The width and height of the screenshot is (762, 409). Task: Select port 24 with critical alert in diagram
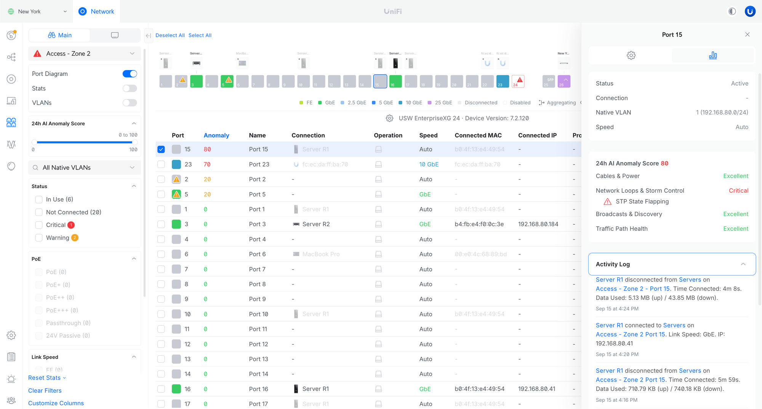(x=518, y=81)
